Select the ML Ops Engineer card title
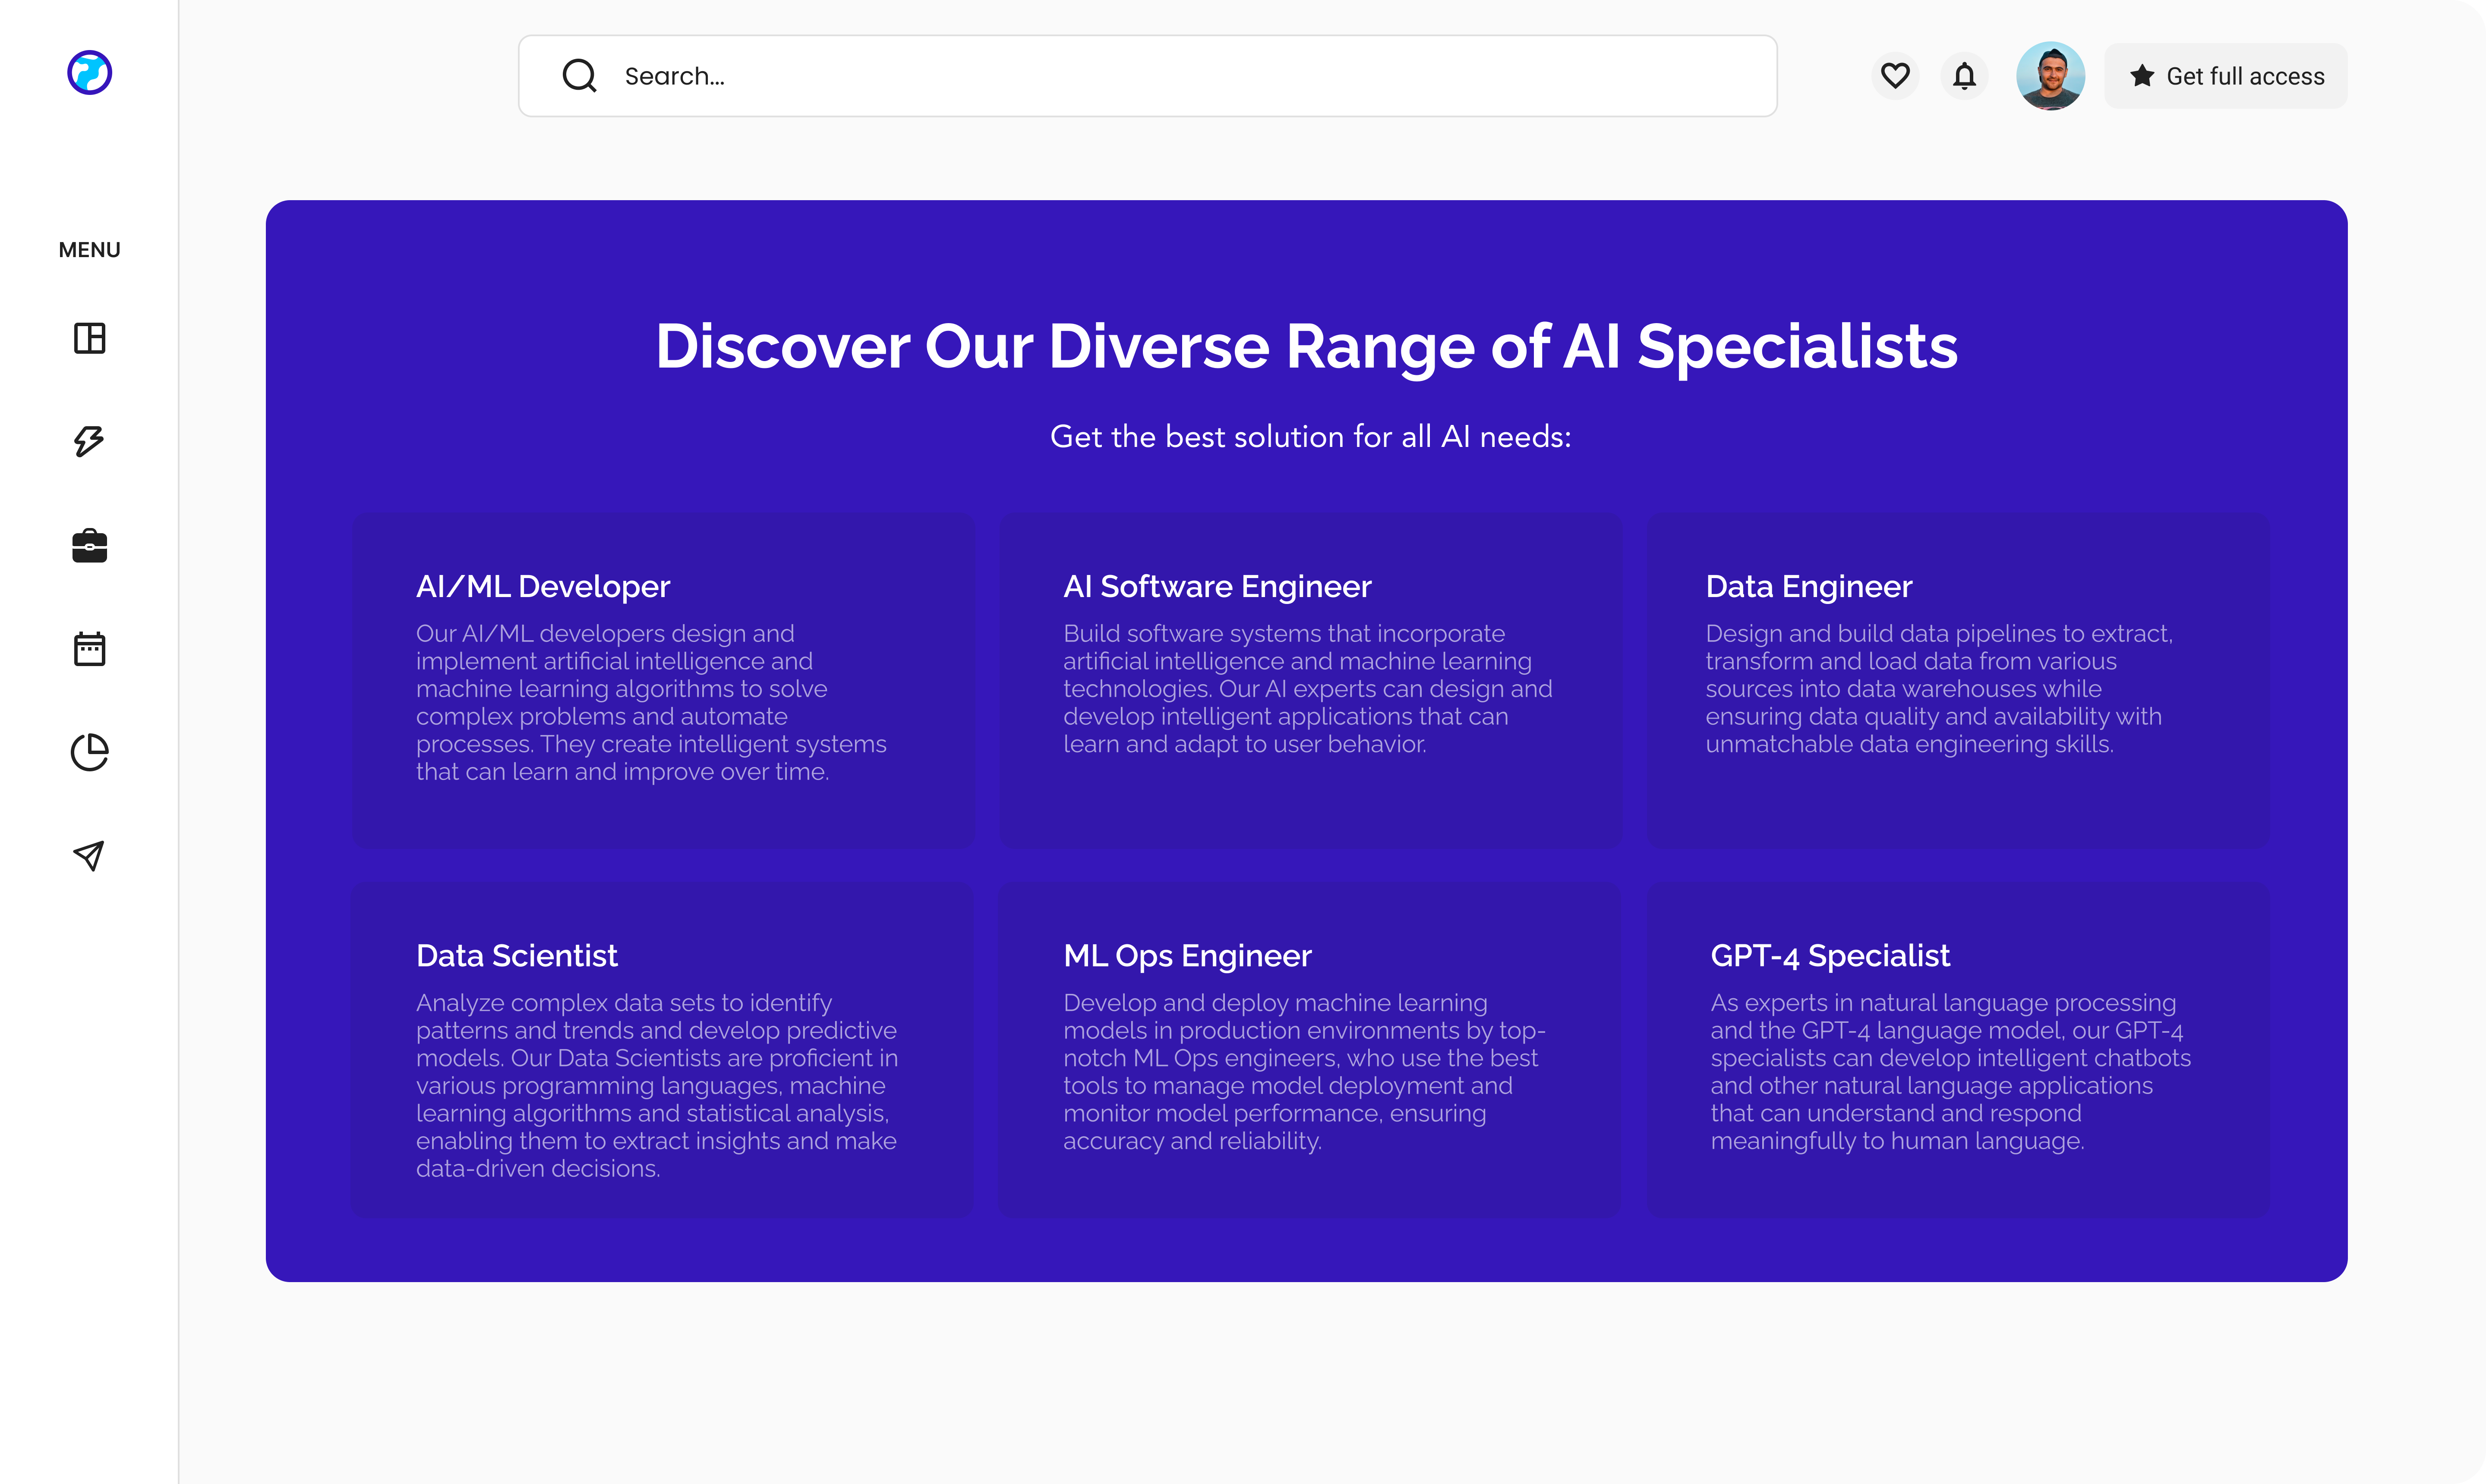This screenshot has height=1484, width=2486. point(1187,955)
